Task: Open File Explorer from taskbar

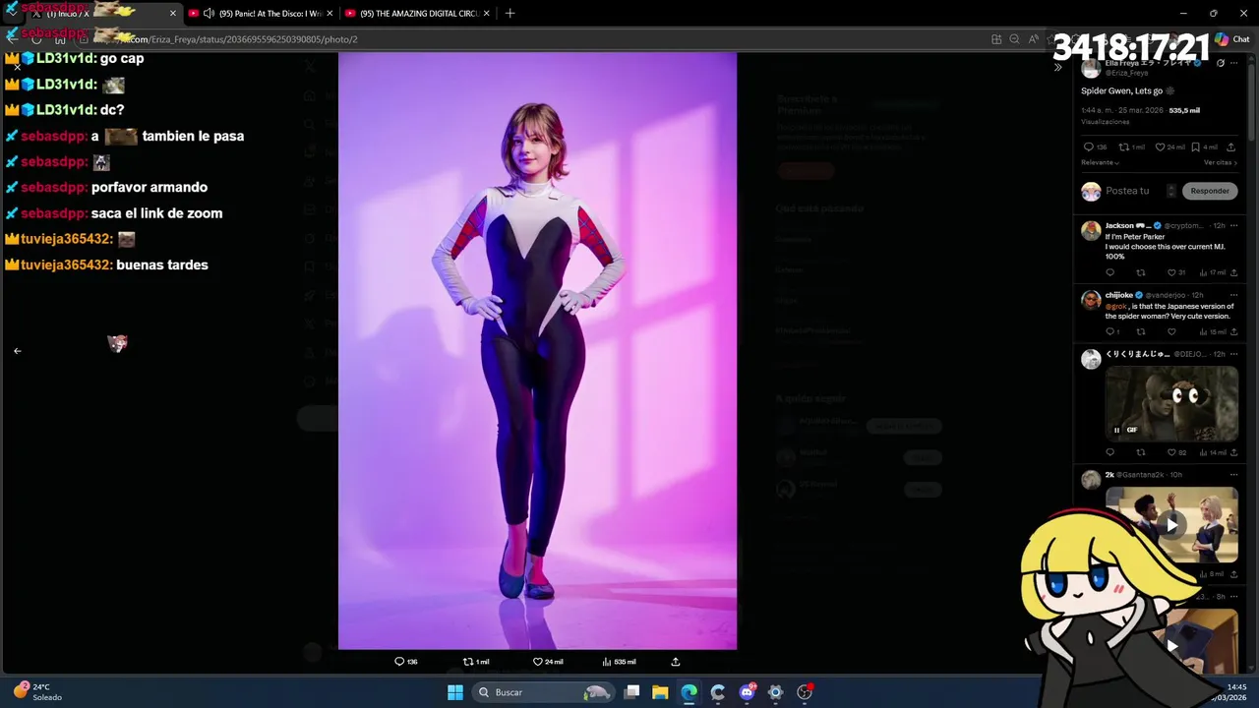Action: click(660, 692)
